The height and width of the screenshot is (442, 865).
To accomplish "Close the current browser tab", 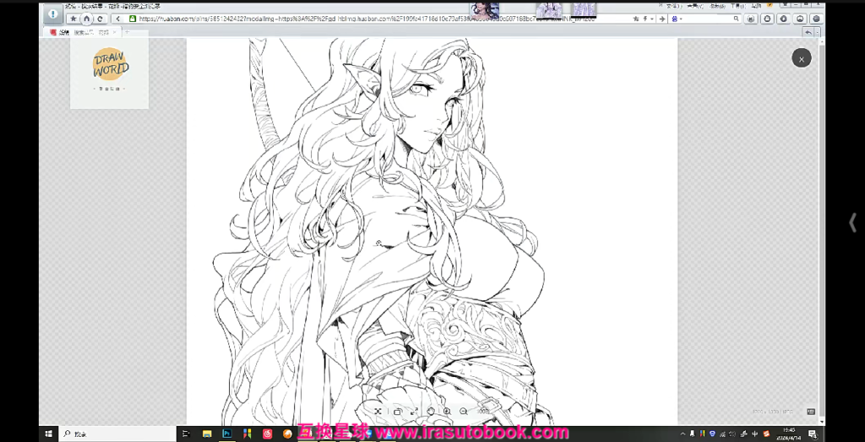I will (x=114, y=33).
